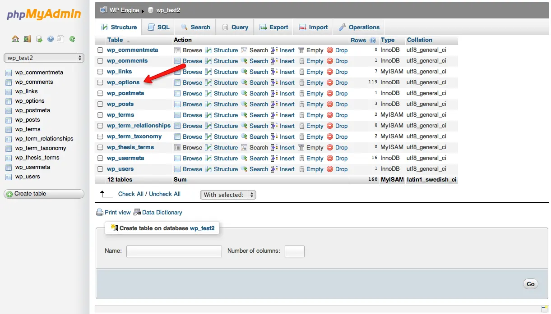Viewport: 551px width, 314px height.
Task: Browse the wp_users table
Action: point(188,169)
